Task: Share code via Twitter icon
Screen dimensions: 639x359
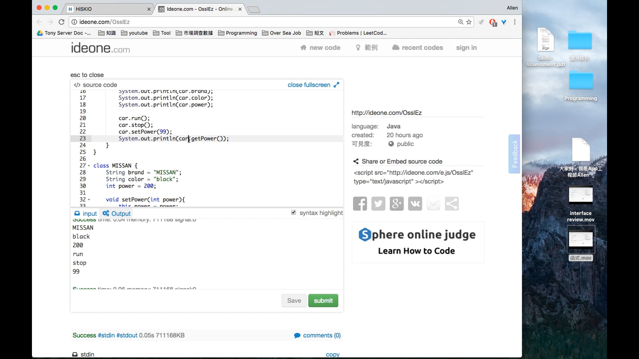Action: [x=378, y=204]
